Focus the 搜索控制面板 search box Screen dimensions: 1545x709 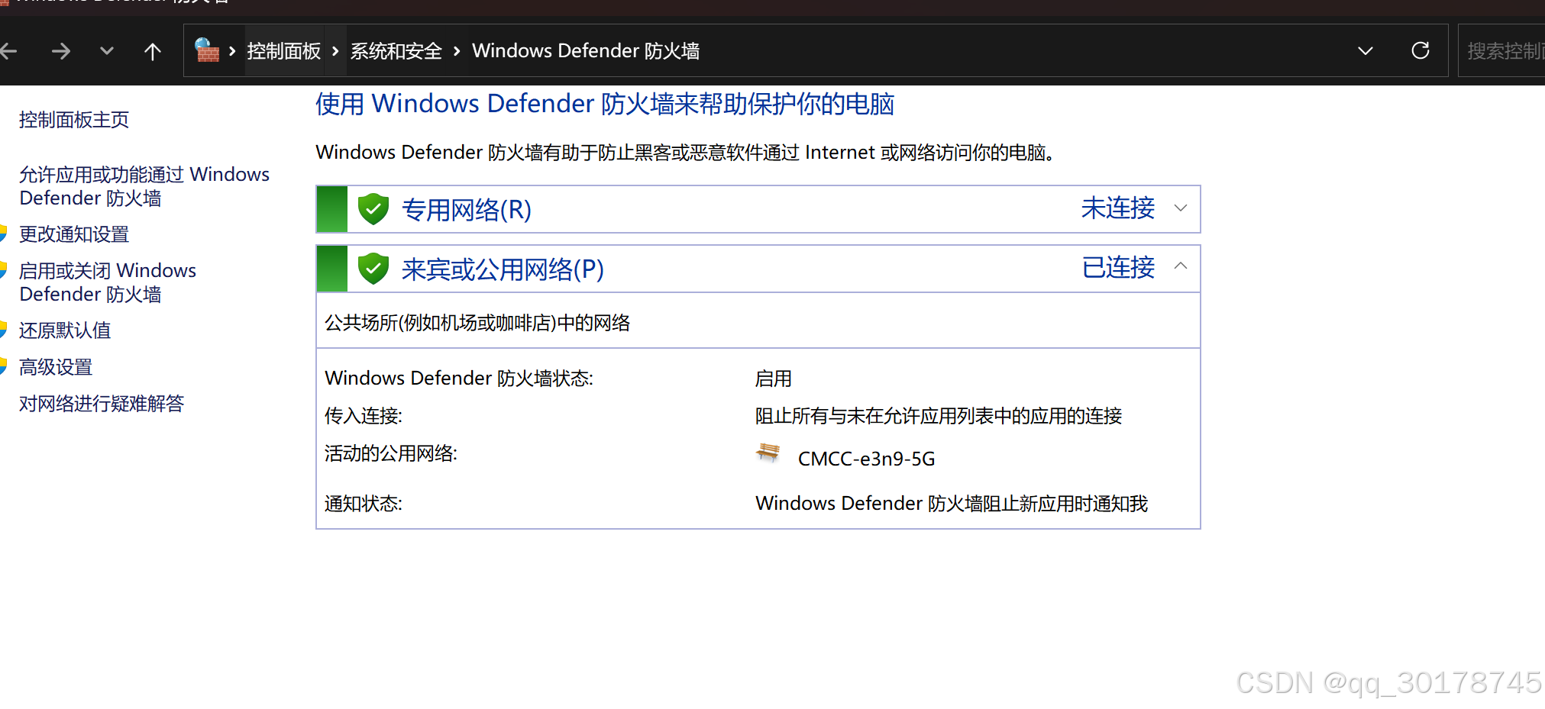[x=1501, y=50]
